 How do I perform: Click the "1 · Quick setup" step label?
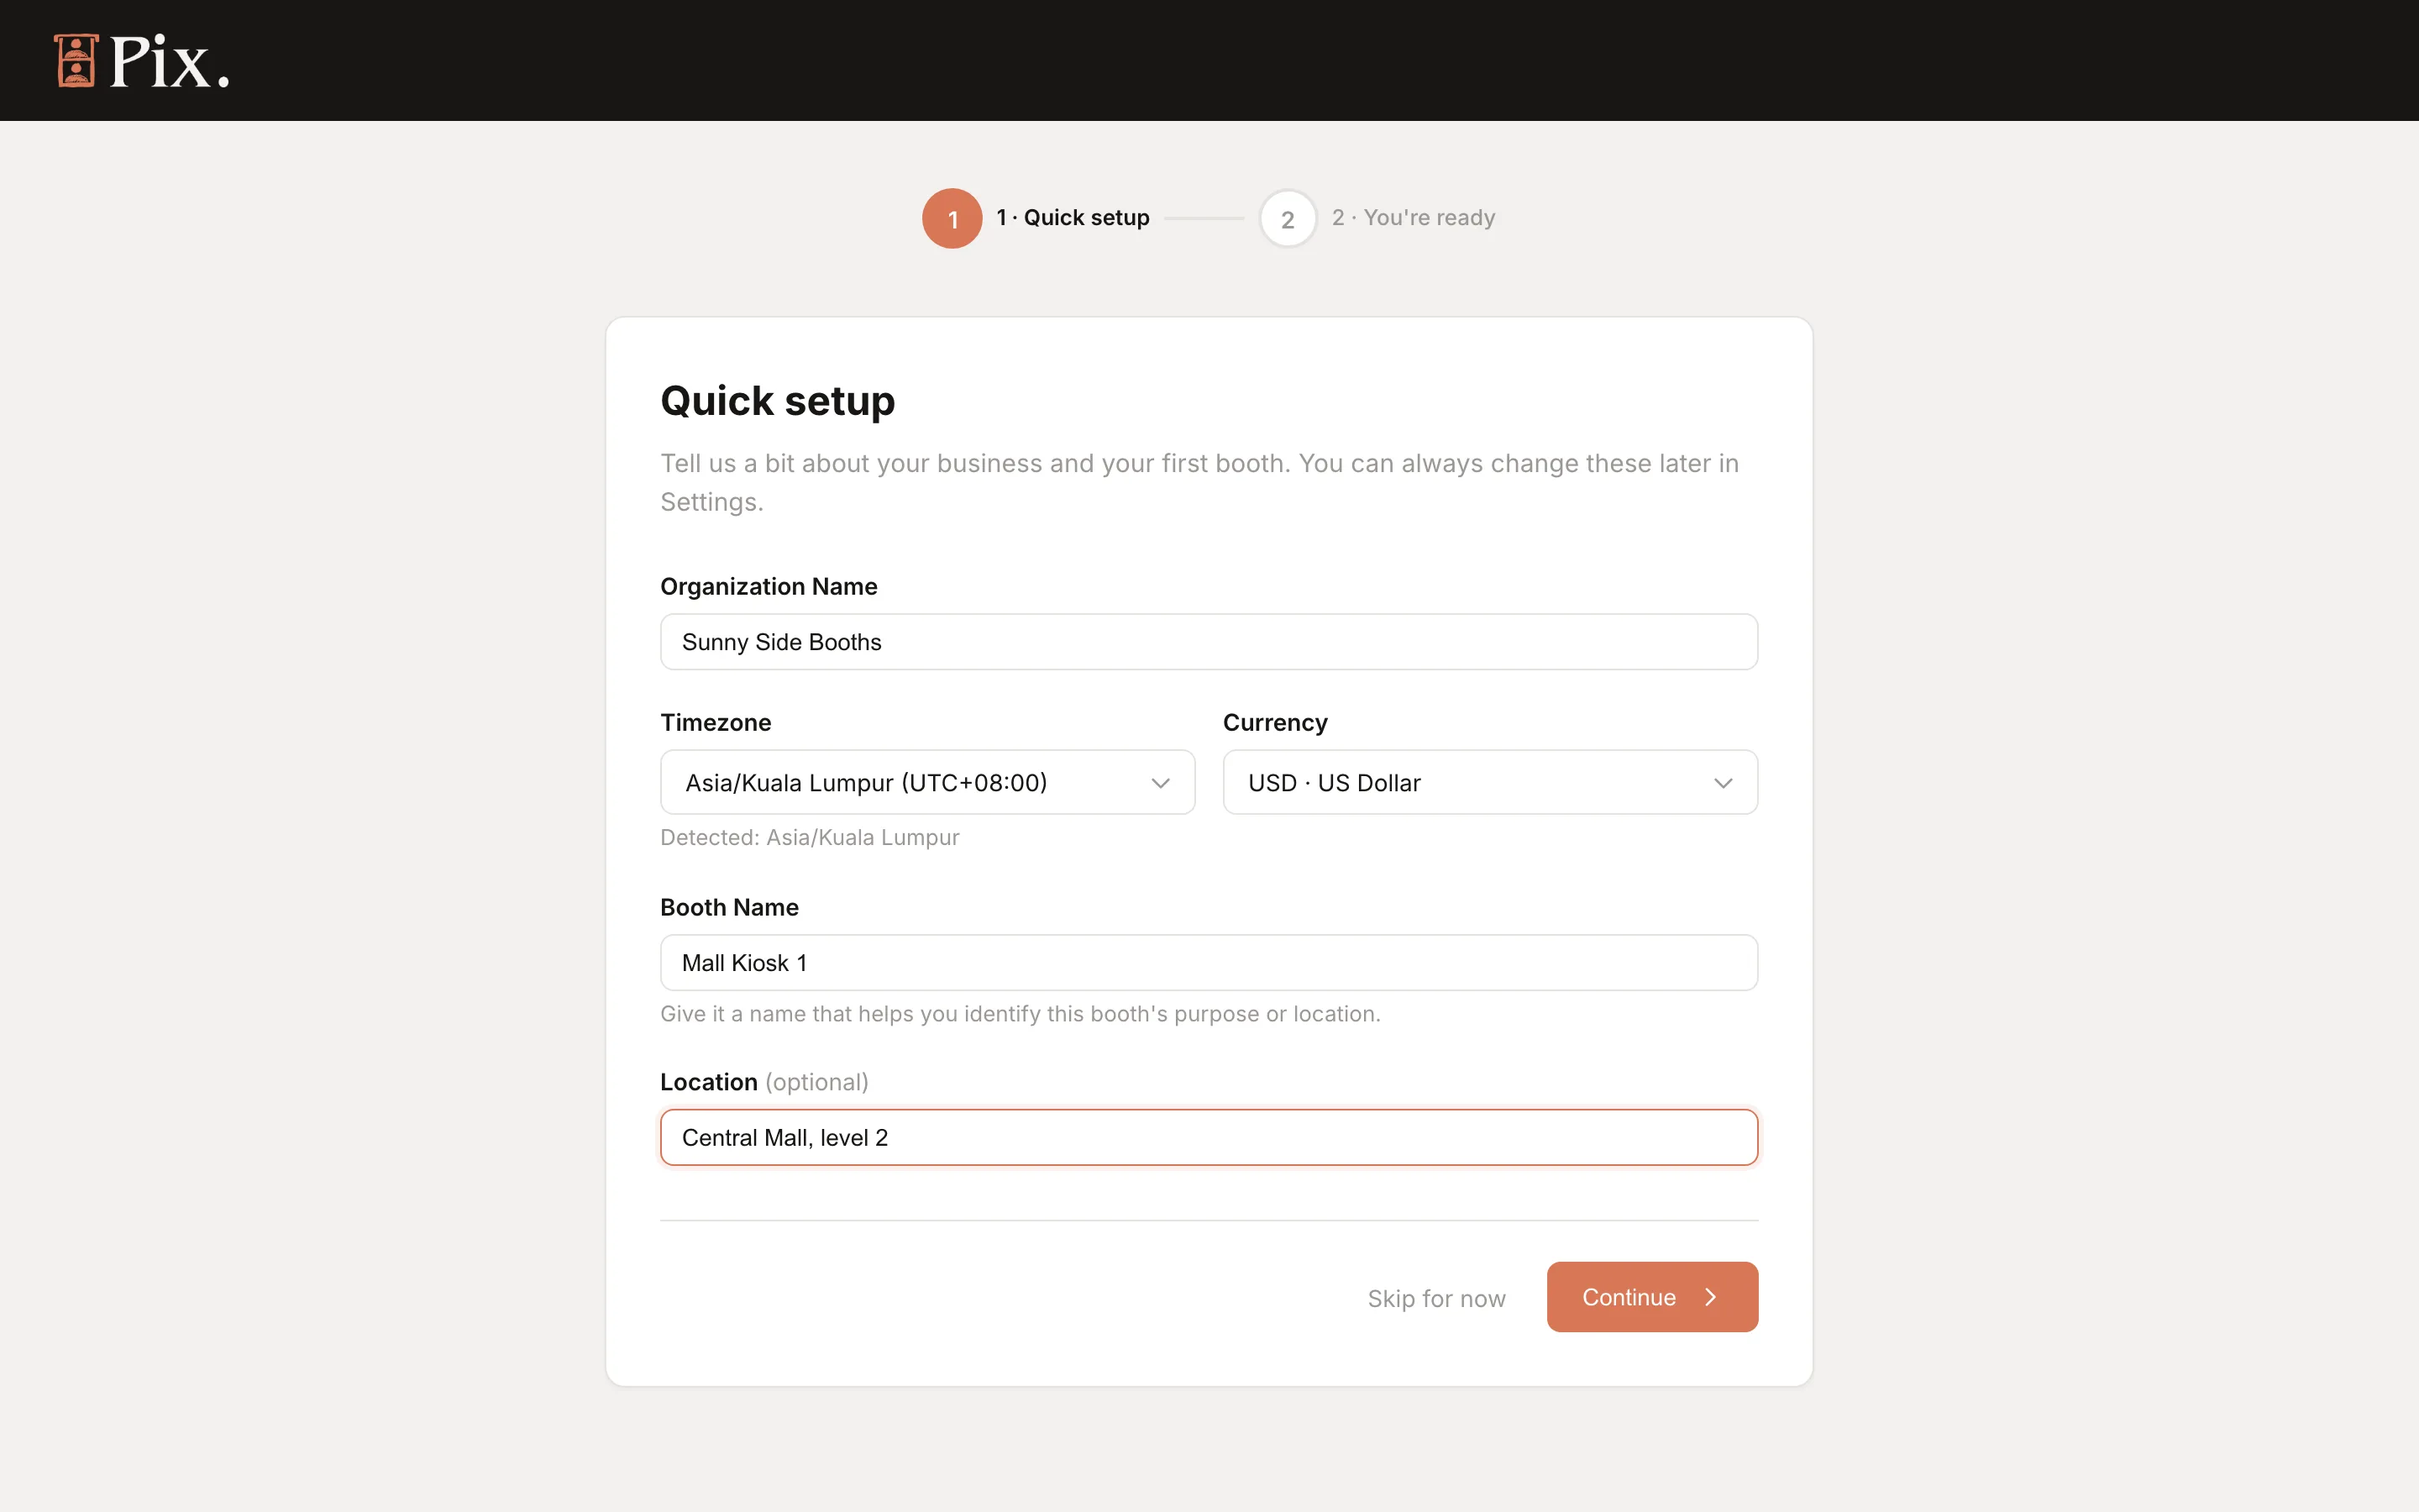point(1073,218)
